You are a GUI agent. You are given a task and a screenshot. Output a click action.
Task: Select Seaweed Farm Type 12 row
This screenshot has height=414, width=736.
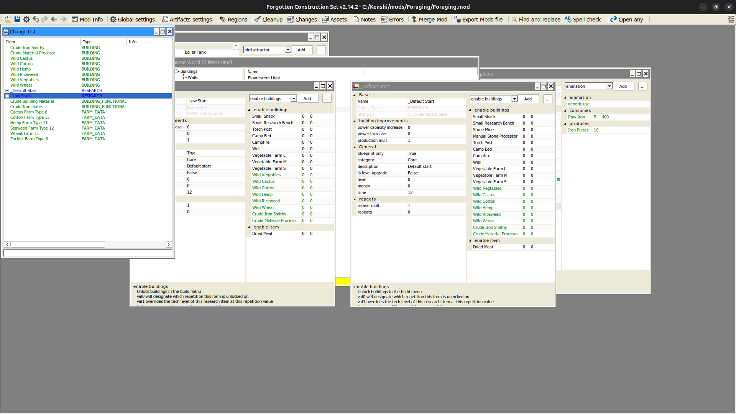(x=32, y=128)
